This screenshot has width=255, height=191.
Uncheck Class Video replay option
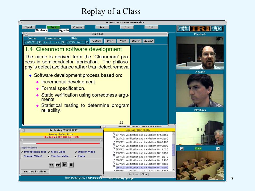pyautogui.click(x=49, y=152)
